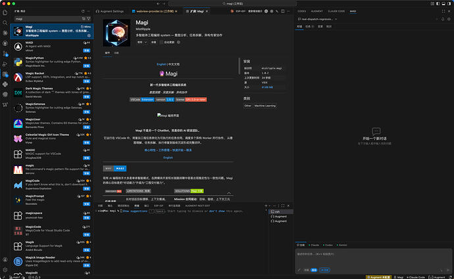Split the editor to the right
Image resolution: width=454 pixels, height=279 pixels.
click(282, 11)
